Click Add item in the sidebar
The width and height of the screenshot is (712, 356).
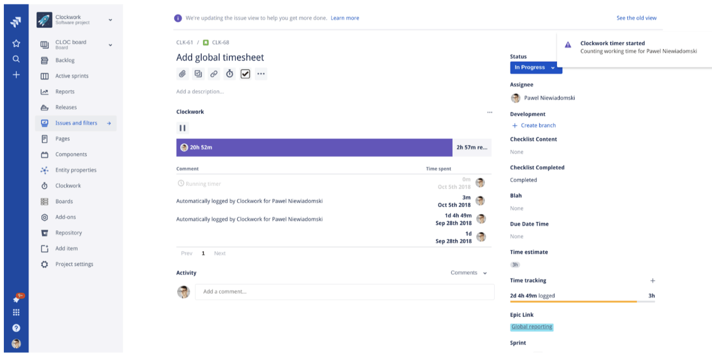[76, 248]
